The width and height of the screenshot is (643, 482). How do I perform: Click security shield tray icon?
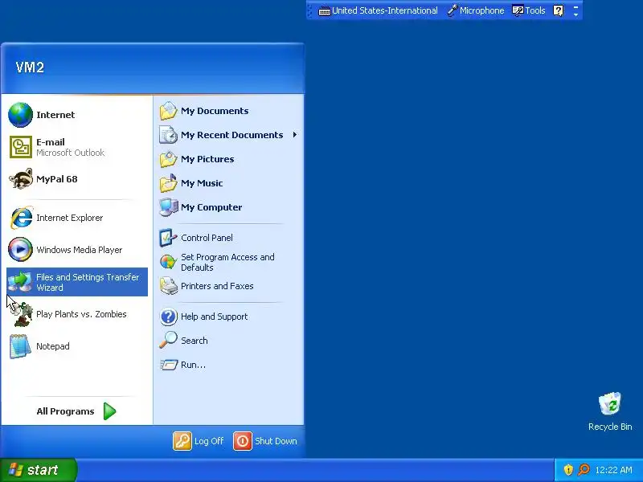click(x=568, y=470)
